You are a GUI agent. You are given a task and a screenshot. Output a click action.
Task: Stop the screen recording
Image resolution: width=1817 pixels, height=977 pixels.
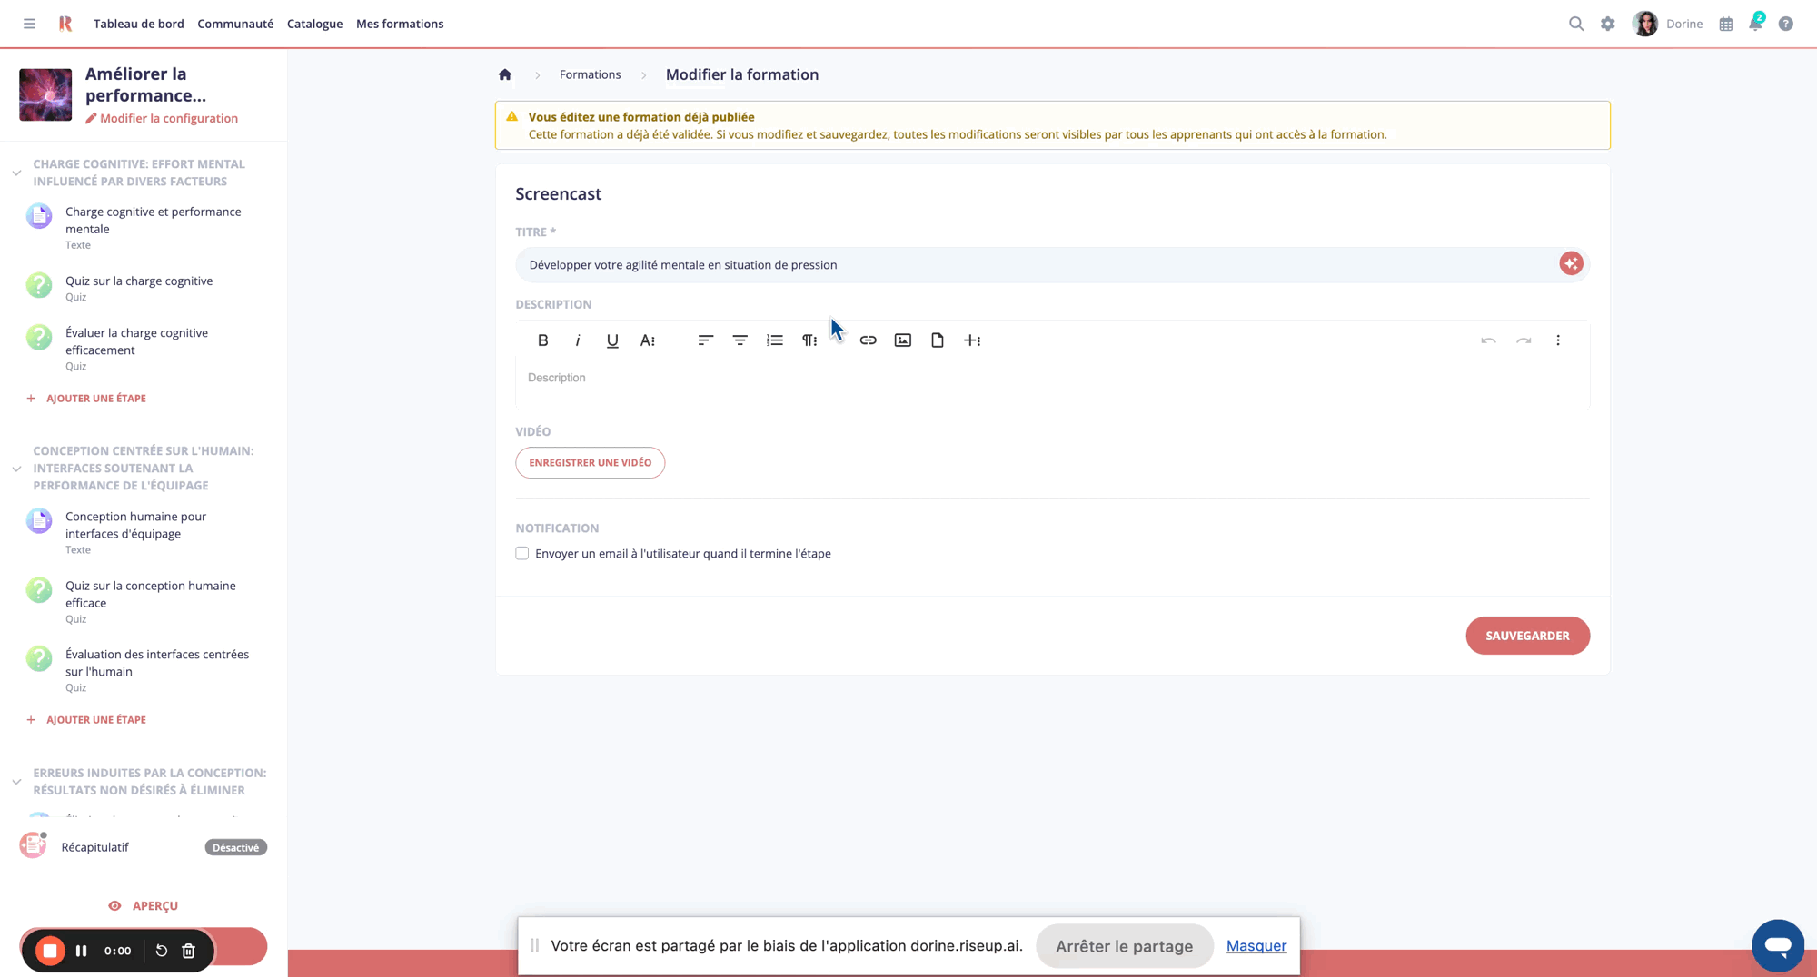click(50, 951)
